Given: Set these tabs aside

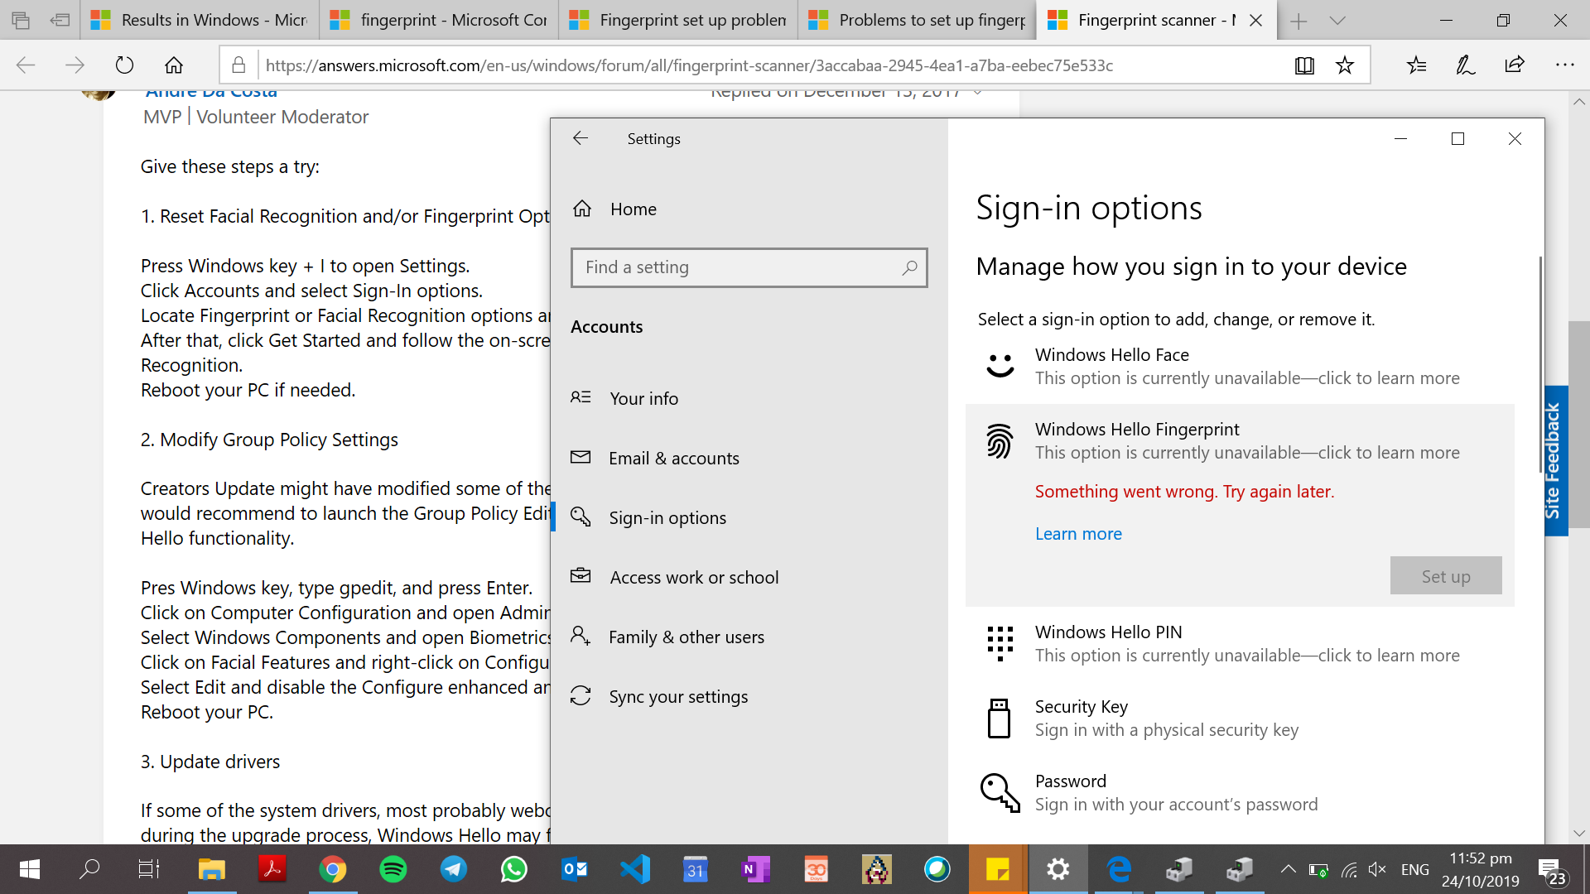Looking at the screenshot, I should click(60, 20).
